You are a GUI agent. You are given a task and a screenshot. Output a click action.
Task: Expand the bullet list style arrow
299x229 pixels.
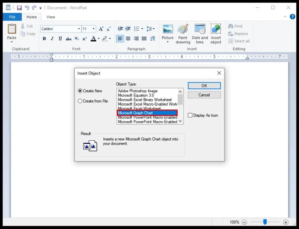142,29
